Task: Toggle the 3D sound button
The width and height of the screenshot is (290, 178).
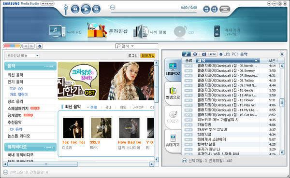Action: click(225, 9)
